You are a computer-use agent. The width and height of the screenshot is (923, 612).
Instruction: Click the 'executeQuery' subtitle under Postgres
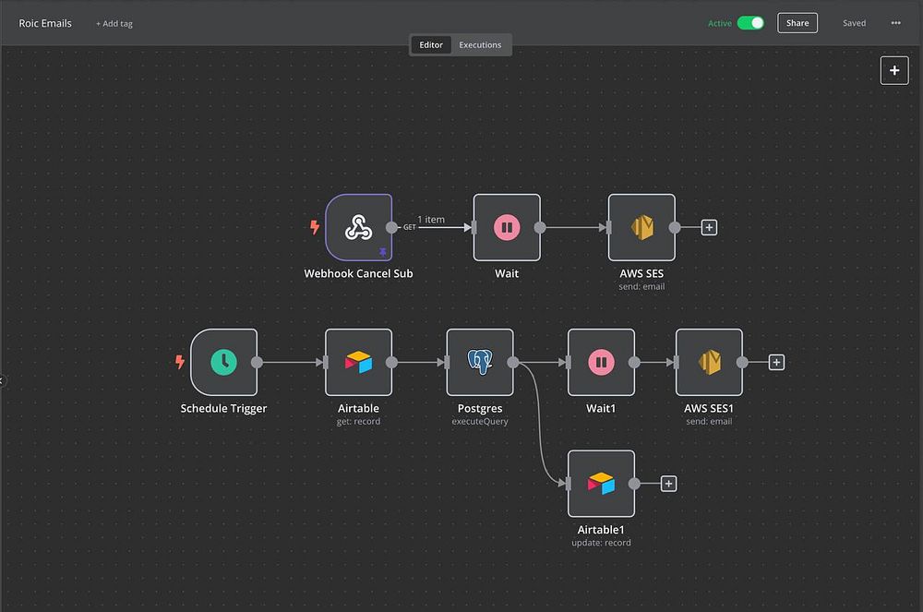point(480,421)
